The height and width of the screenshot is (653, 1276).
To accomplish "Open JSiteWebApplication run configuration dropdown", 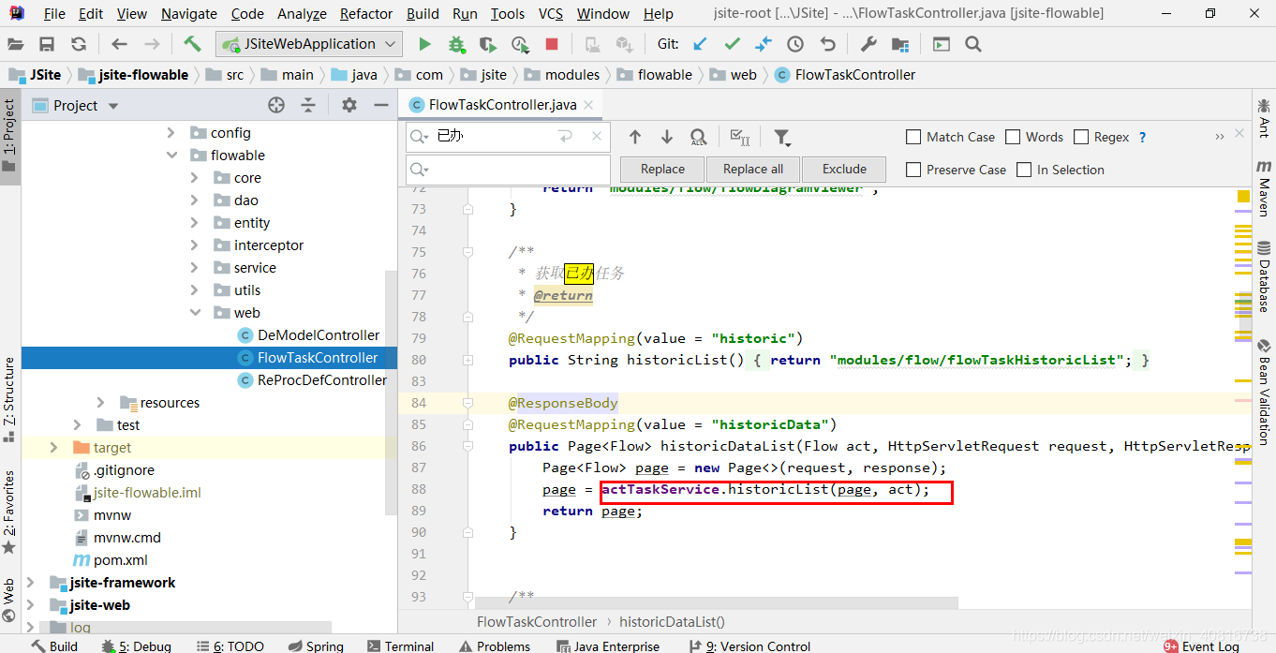I will pyautogui.click(x=309, y=44).
